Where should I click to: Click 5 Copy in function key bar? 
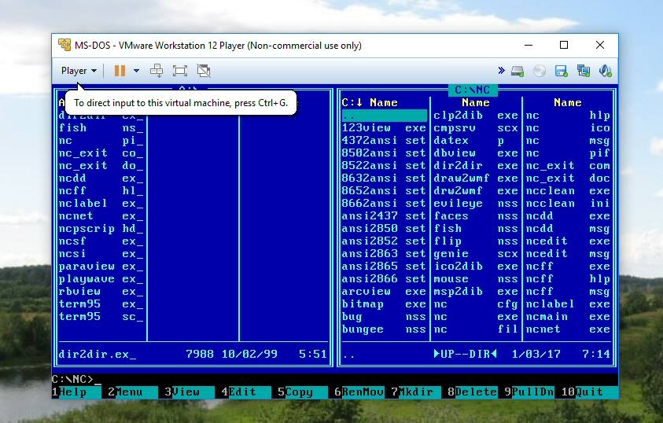pyautogui.click(x=302, y=392)
